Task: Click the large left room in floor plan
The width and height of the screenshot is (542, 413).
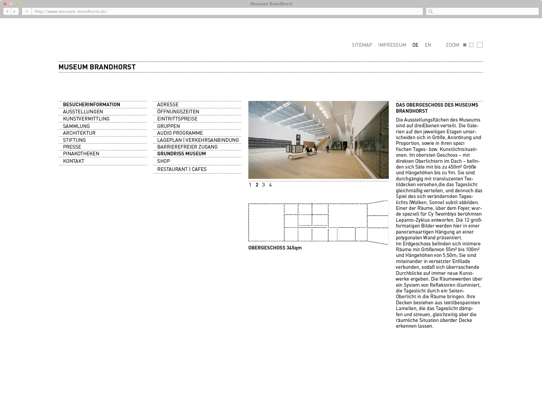Action: click(266, 222)
